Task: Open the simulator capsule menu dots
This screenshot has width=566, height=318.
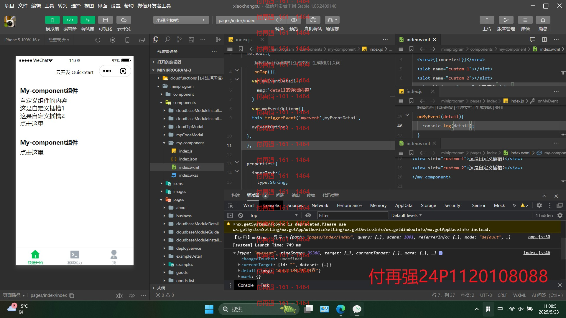Action: pos(107,71)
